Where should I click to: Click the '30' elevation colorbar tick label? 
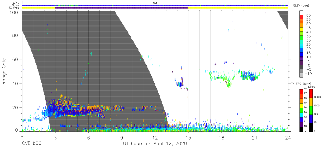pyautogui.click(x=308, y=40)
